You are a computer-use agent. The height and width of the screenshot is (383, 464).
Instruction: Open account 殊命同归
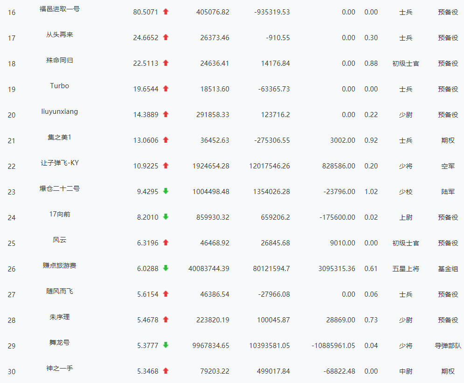click(60, 60)
